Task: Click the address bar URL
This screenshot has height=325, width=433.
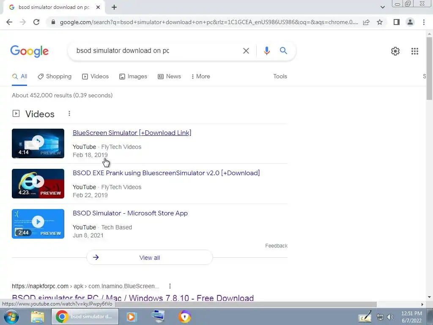Action: (209, 22)
